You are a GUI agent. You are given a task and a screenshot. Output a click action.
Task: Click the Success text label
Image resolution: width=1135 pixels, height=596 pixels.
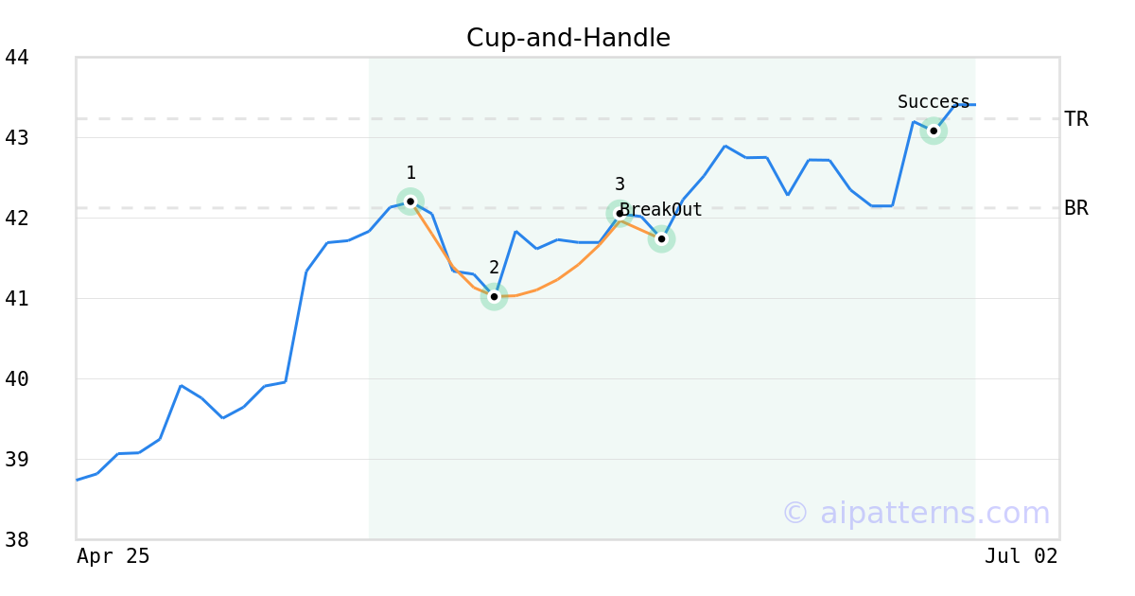934,102
